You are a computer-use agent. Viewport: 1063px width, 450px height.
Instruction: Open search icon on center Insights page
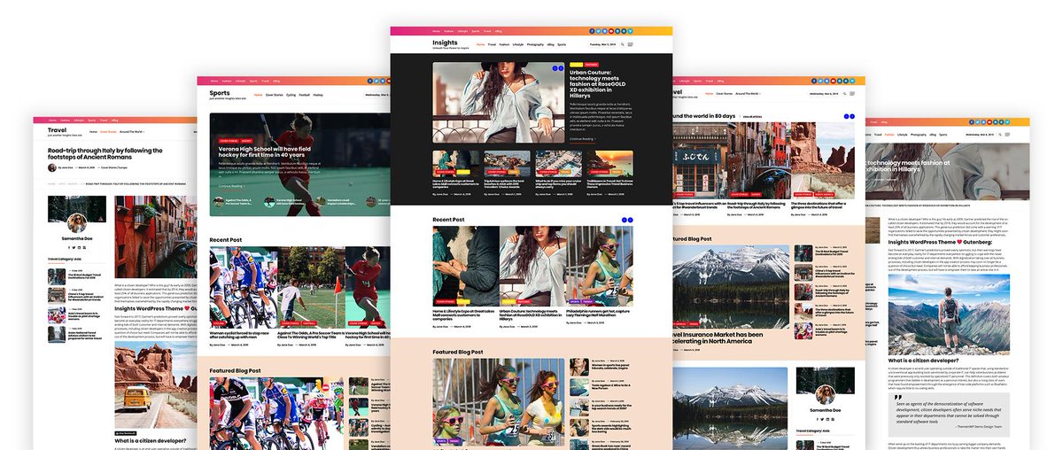click(623, 44)
